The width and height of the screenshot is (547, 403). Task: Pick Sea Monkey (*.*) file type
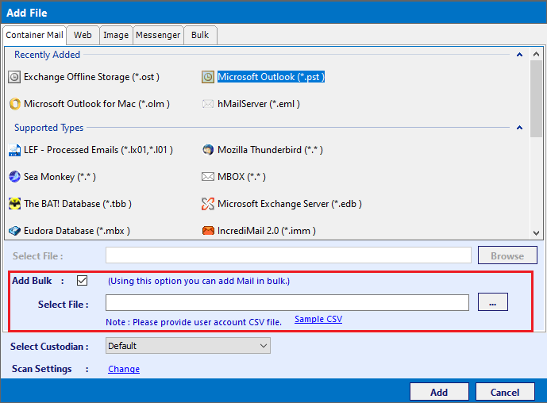[60, 177]
